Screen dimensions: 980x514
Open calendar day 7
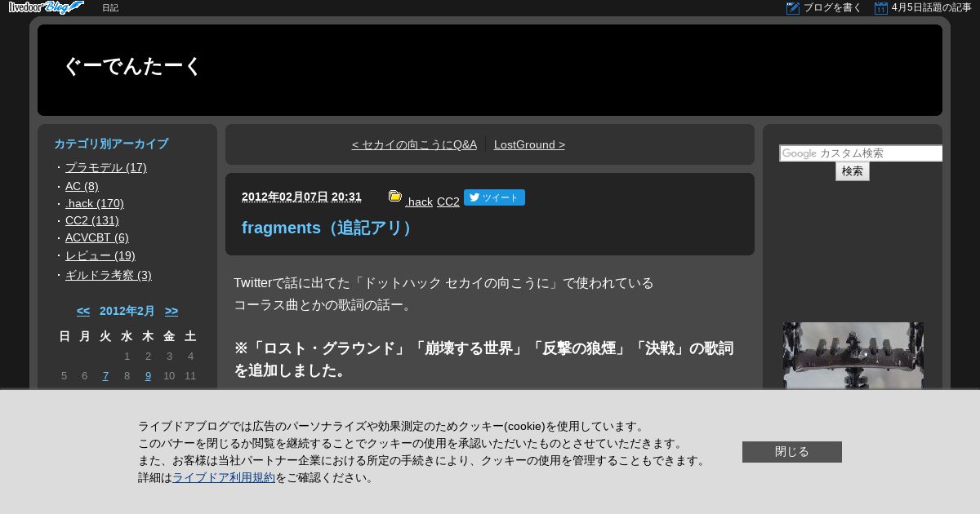pyautogui.click(x=105, y=376)
